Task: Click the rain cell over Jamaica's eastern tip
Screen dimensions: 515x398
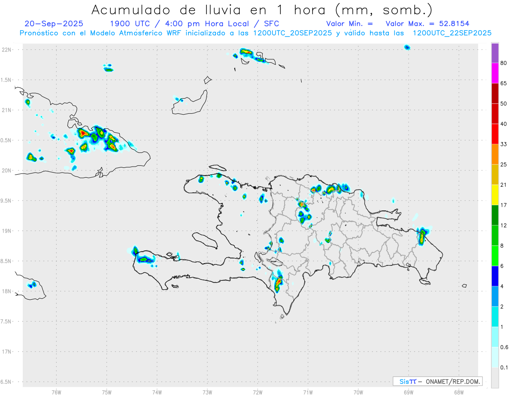Action: pyautogui.click(x=32, y=285)
